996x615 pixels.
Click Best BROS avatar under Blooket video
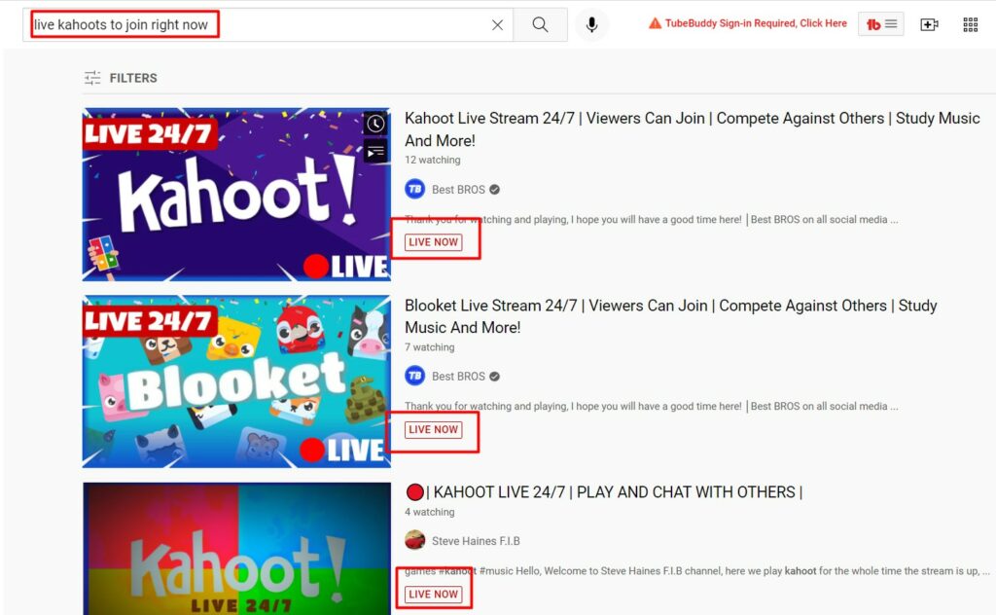pos(414,377)
